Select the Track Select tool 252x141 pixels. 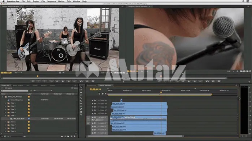81,90
